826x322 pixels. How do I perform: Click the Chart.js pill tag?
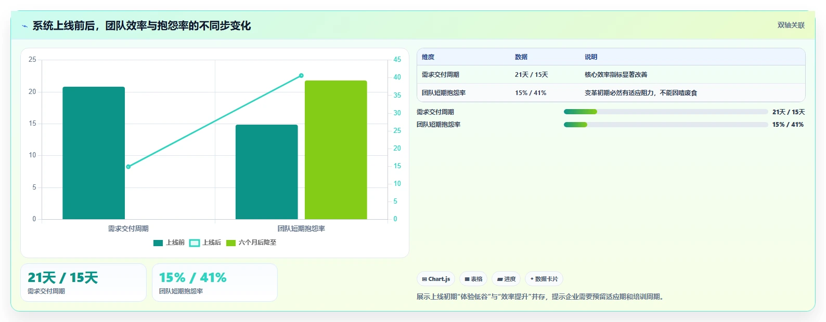point(436,279)
